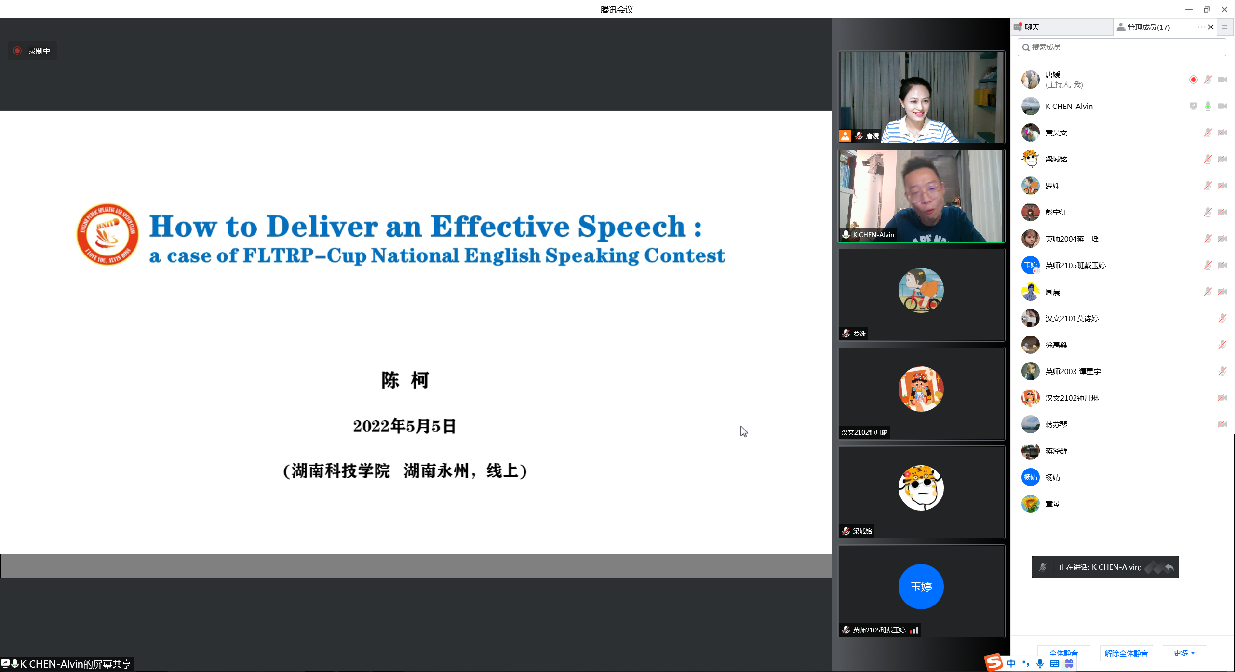The height and width of the screenshot is (672, 1235).
Task: Switch to the 聊天 chat tab
Action: (x=1032, y=27)
